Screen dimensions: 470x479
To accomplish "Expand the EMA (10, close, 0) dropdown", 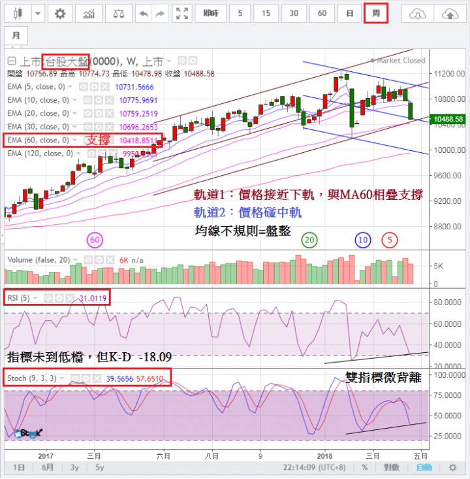I will [x=74, y=100].
